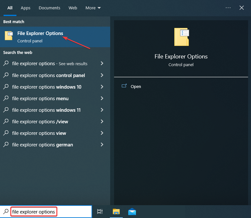This screenshot has width=251, height=218.
Task: Click Open in the preview pane
Action: [x=136, y=86]
